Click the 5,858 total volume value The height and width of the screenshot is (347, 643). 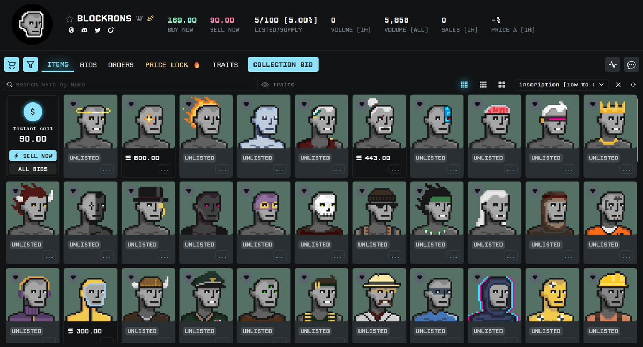coord(397,20)
